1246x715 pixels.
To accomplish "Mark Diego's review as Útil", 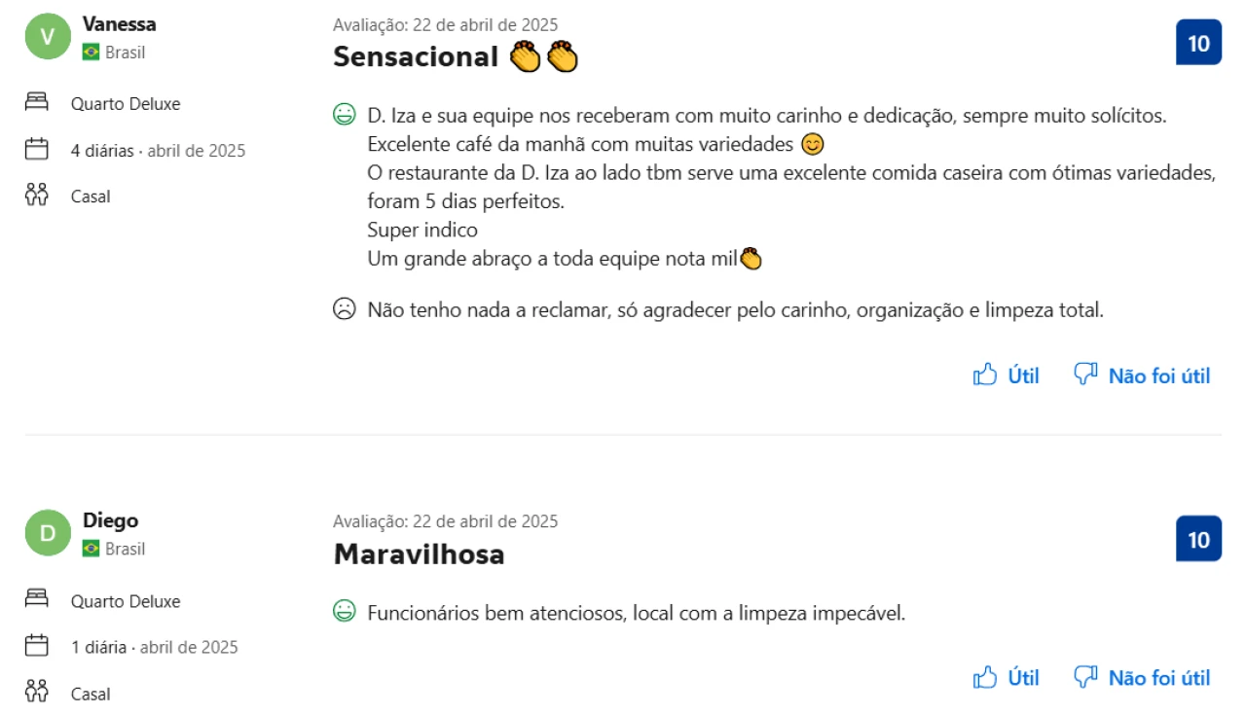I will (1007, 678).
